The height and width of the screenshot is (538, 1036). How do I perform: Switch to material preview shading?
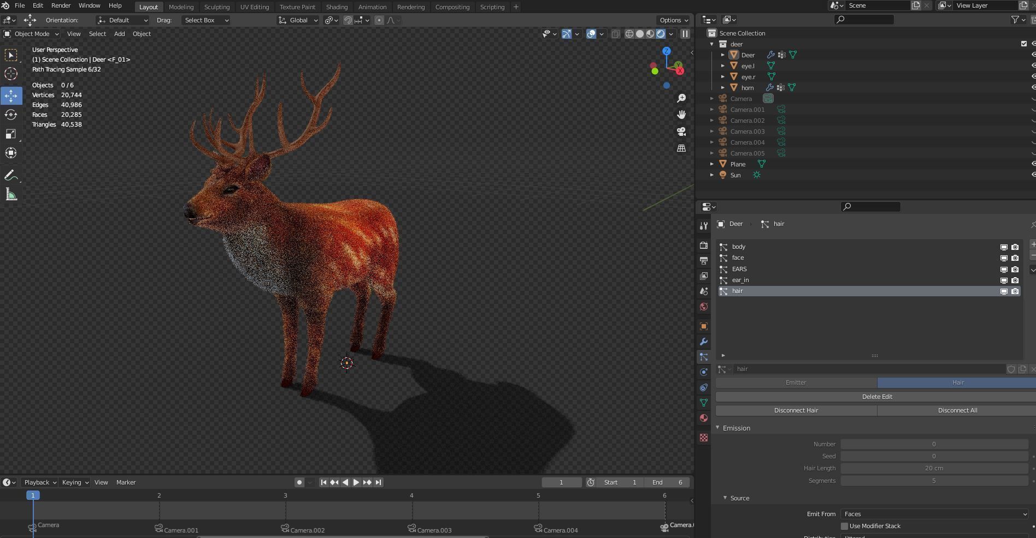(x=650, y=34)
